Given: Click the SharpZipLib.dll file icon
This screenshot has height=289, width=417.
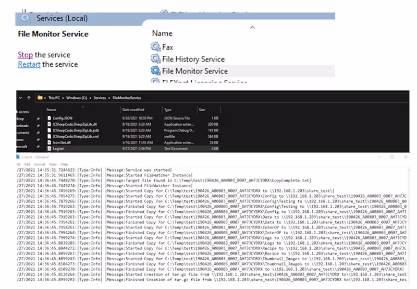Looking at the screenshot, I should point(49,124).
